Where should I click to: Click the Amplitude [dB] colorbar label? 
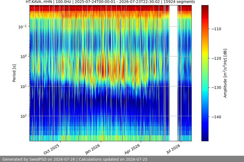click(x=225, y=73)
